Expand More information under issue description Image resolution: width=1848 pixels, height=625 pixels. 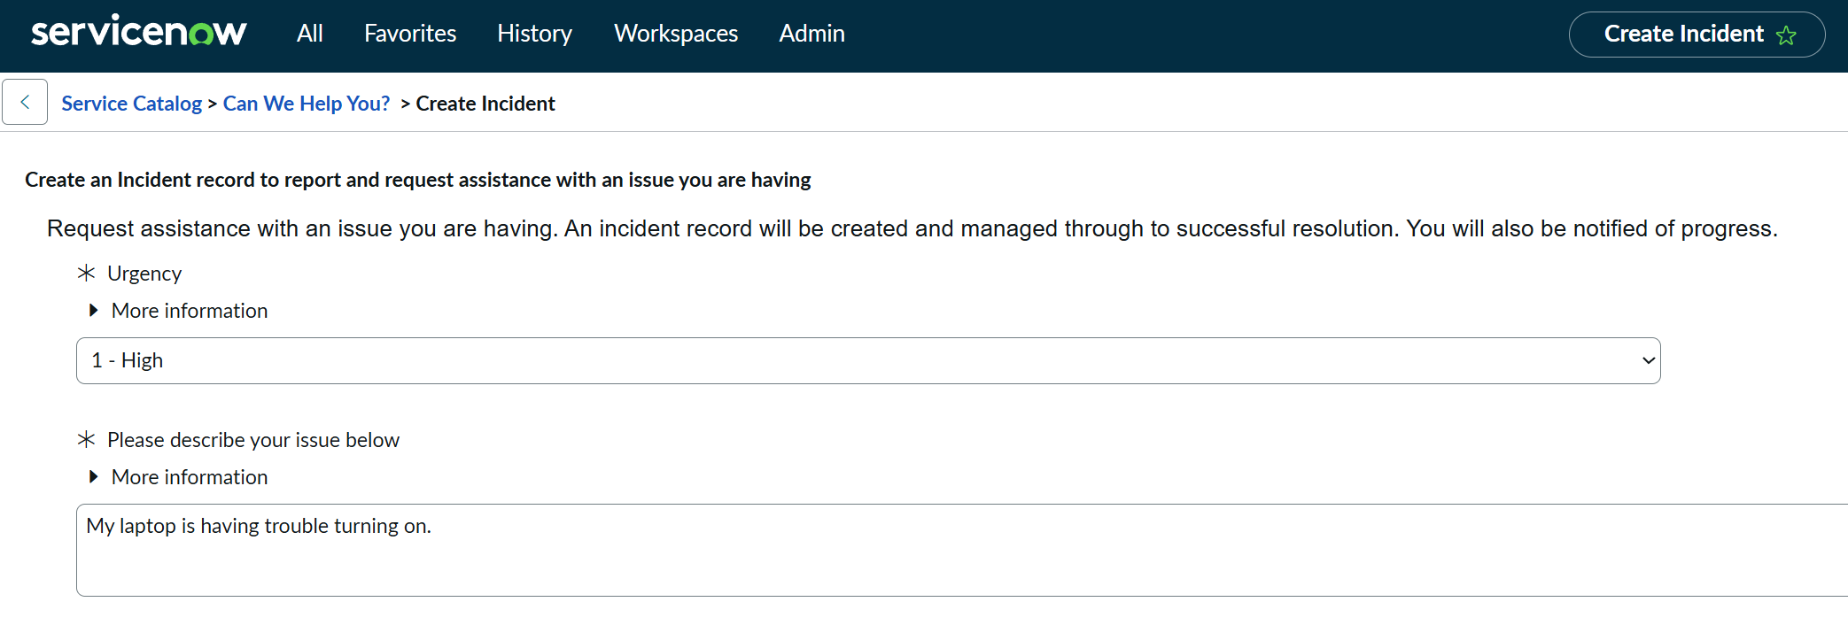189,477
